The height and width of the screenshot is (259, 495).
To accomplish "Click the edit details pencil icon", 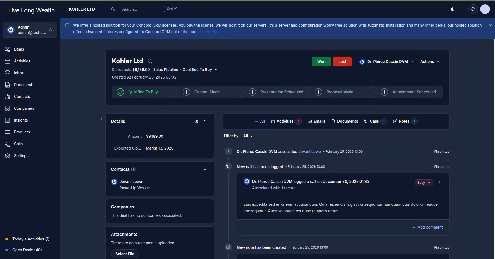I will [x=196, y=121].
